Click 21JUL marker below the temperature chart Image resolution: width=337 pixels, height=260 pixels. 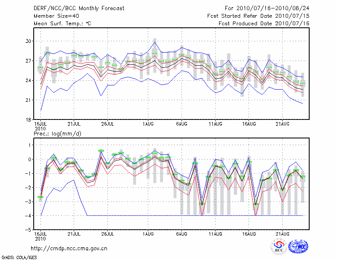pos(74,124)
